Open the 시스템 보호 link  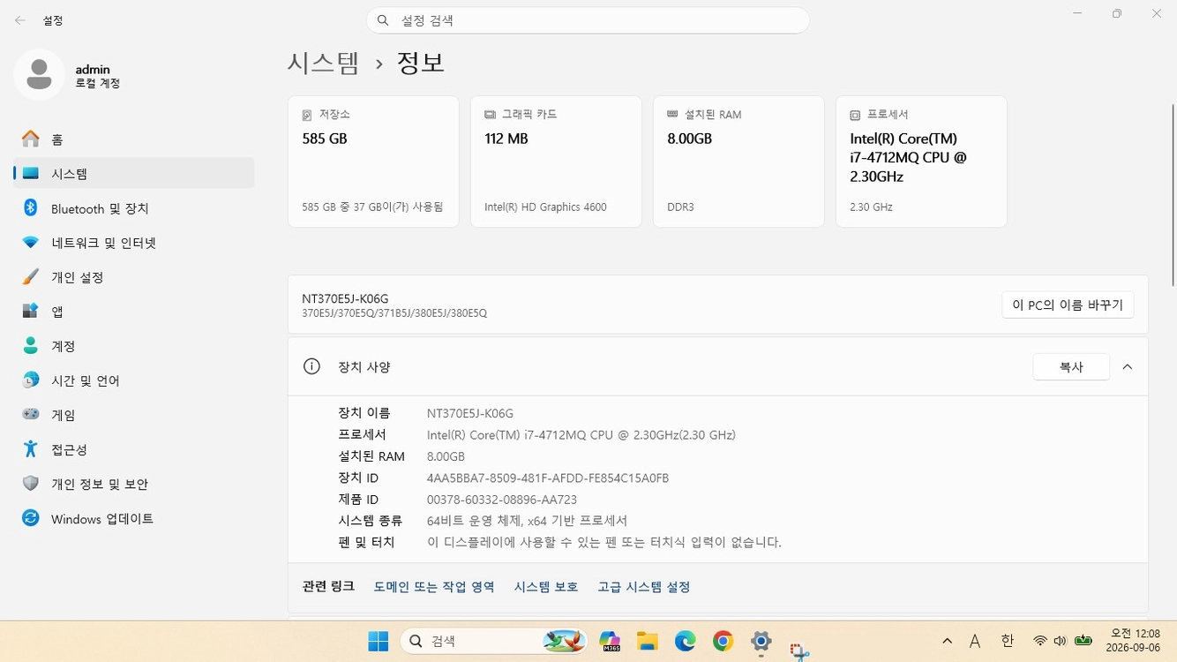click(546, 587)
